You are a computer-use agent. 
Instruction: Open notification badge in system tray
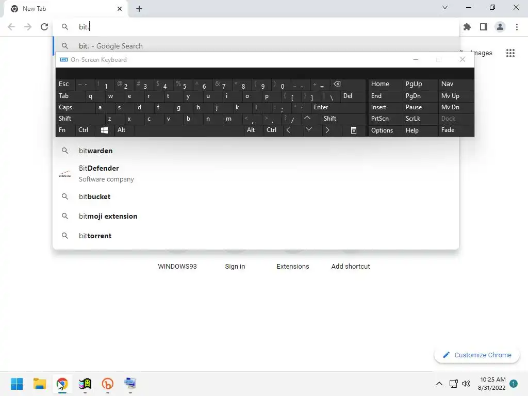tap(514, 384)
